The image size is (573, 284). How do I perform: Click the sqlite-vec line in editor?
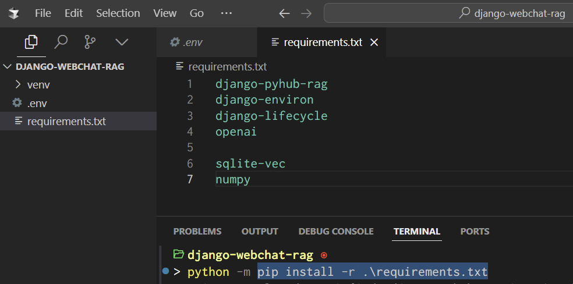pyautogui.click(x=250, y=164)
